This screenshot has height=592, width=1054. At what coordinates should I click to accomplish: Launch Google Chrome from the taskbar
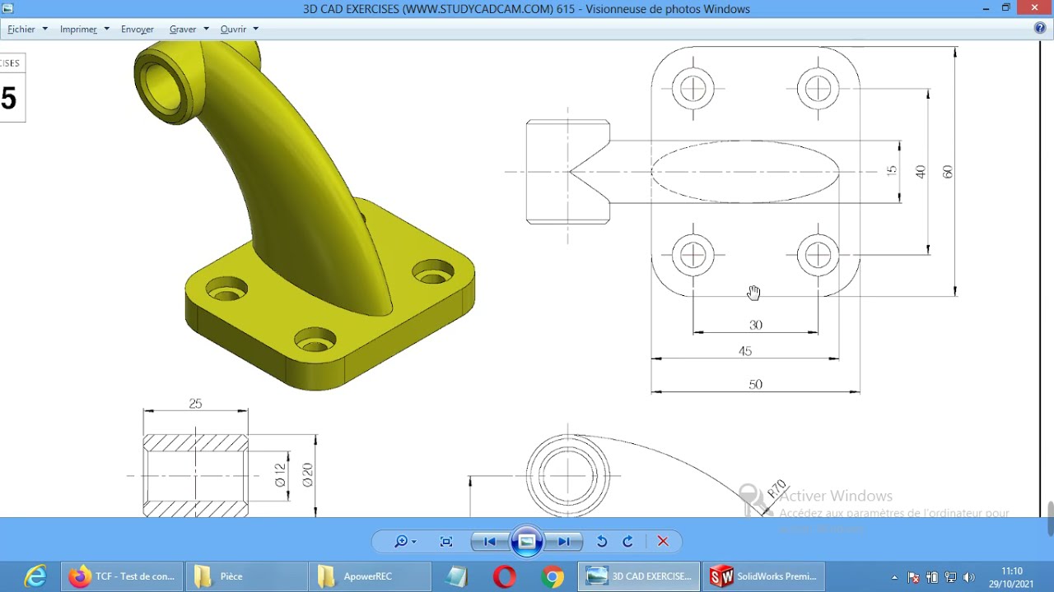(553, 576)
